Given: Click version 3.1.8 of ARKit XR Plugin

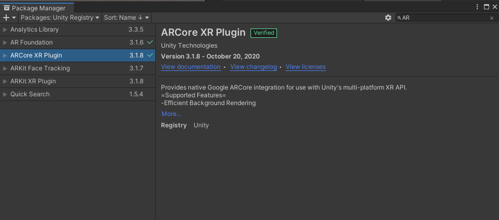Looking at the screenshot, I should pyautogui.click(x=136, y=81).
